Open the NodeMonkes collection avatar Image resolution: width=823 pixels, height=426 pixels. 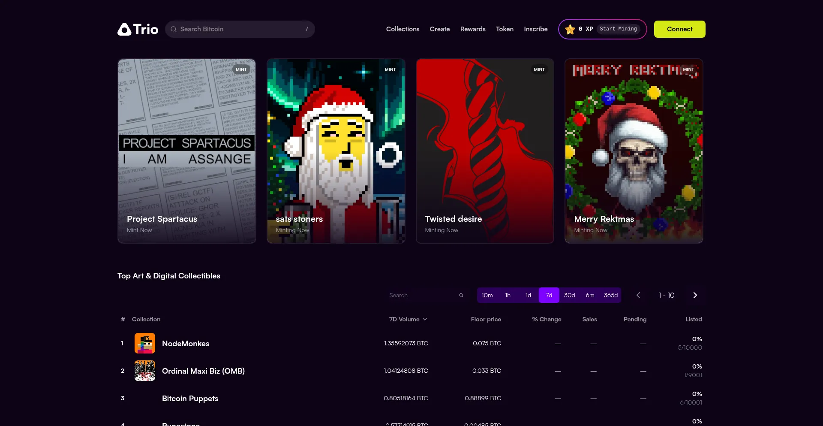(x=145, y=343)
